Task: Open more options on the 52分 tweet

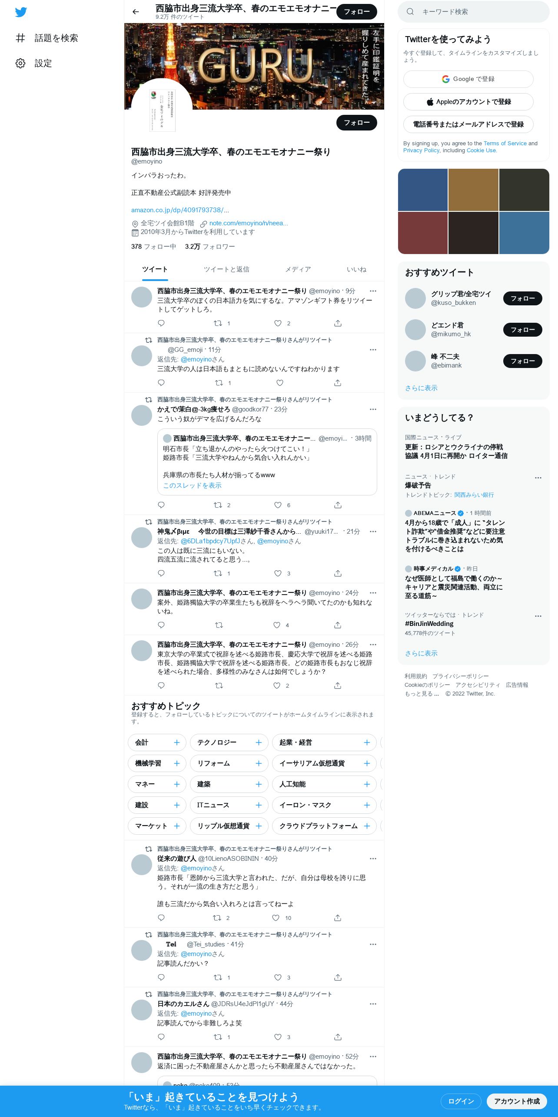Action: coord(373,1057)
